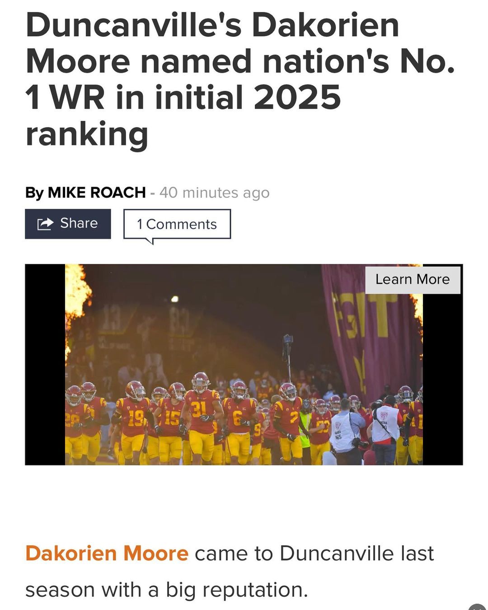Play the USC football team video
The width and height of the screenshot is (488, 610).
(244, 365)
